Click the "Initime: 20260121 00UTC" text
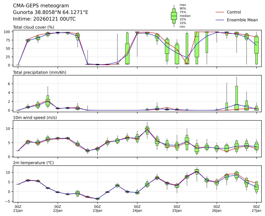Screen dimensions: 265x216 pos(44,19)
